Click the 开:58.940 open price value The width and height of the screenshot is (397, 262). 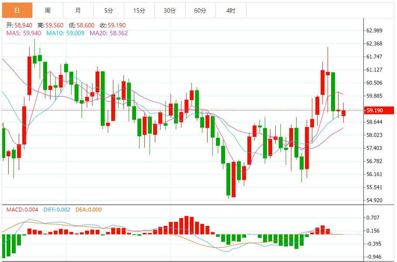(19, 25)
